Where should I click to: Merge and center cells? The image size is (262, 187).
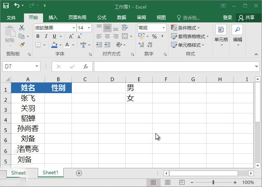(x=125, y=36)
